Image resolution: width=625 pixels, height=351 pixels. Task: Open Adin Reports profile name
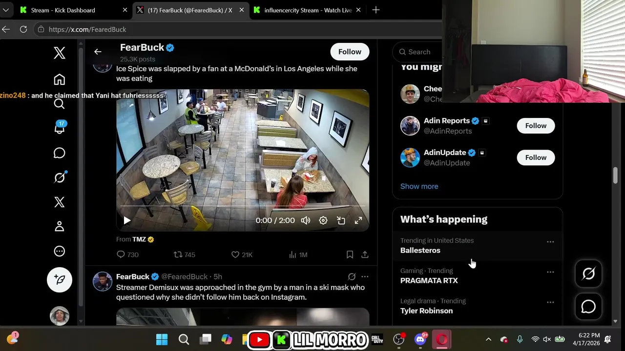click(447, 120)
